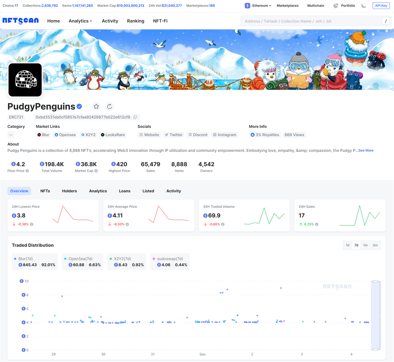Select the 3m time range option
The height and width of the screenshot is (362, 394).
375,245
